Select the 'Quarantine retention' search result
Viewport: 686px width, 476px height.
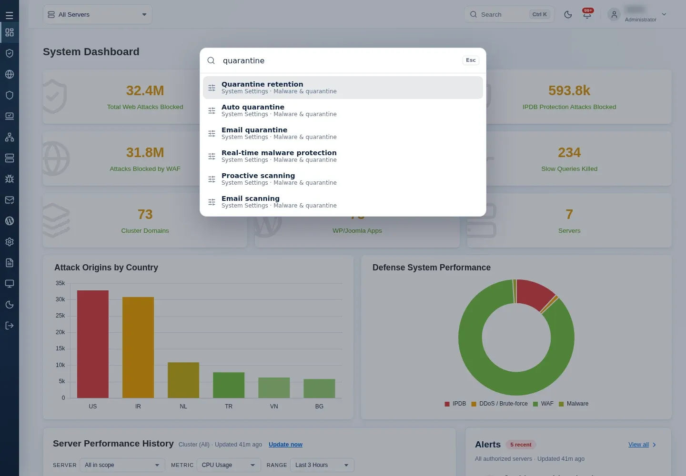click(343, 88)
